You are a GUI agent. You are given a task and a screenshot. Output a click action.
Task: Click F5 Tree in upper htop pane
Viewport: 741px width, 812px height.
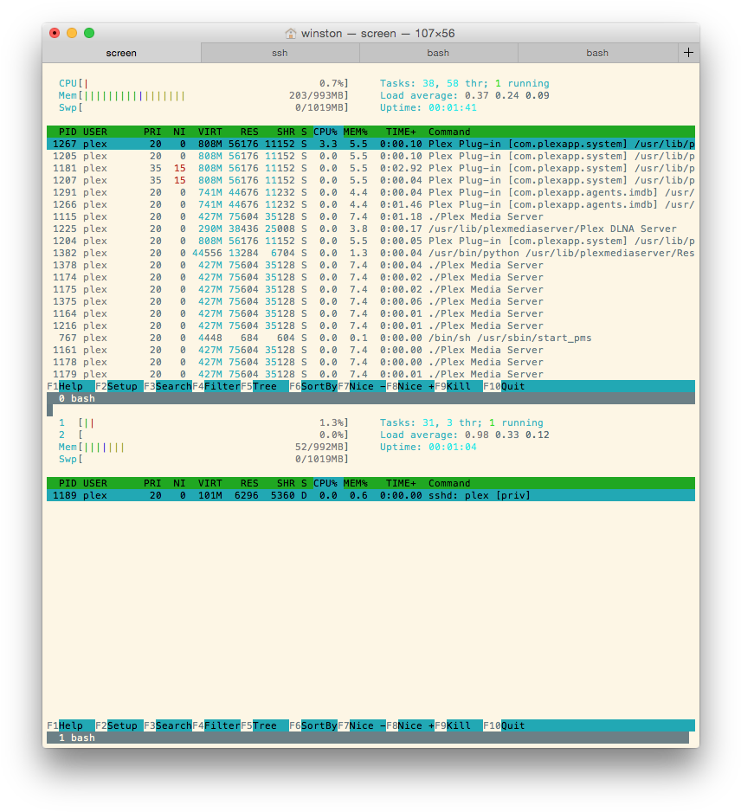[x=265, y=386]
